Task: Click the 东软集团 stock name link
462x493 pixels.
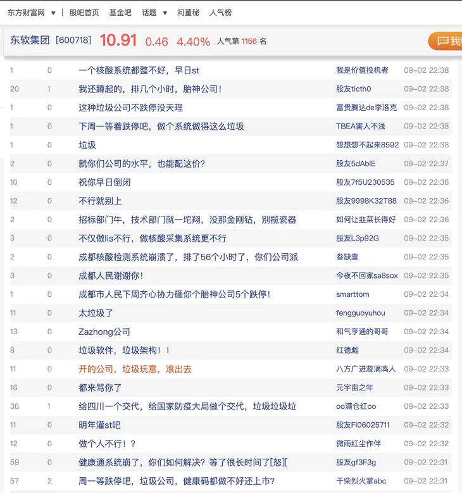Action: pyautogui.click(x=30, y=41)
